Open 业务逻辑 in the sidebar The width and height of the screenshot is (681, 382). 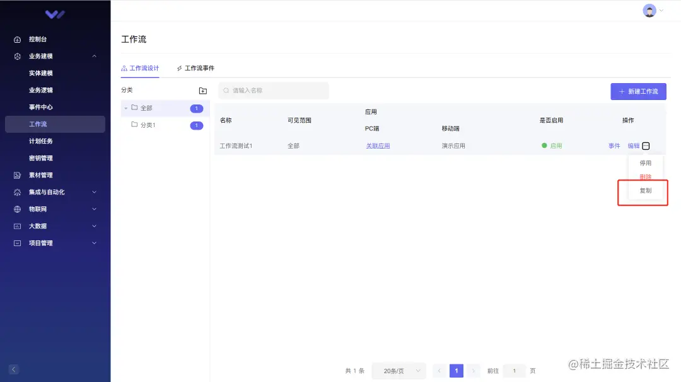[41, 90]
